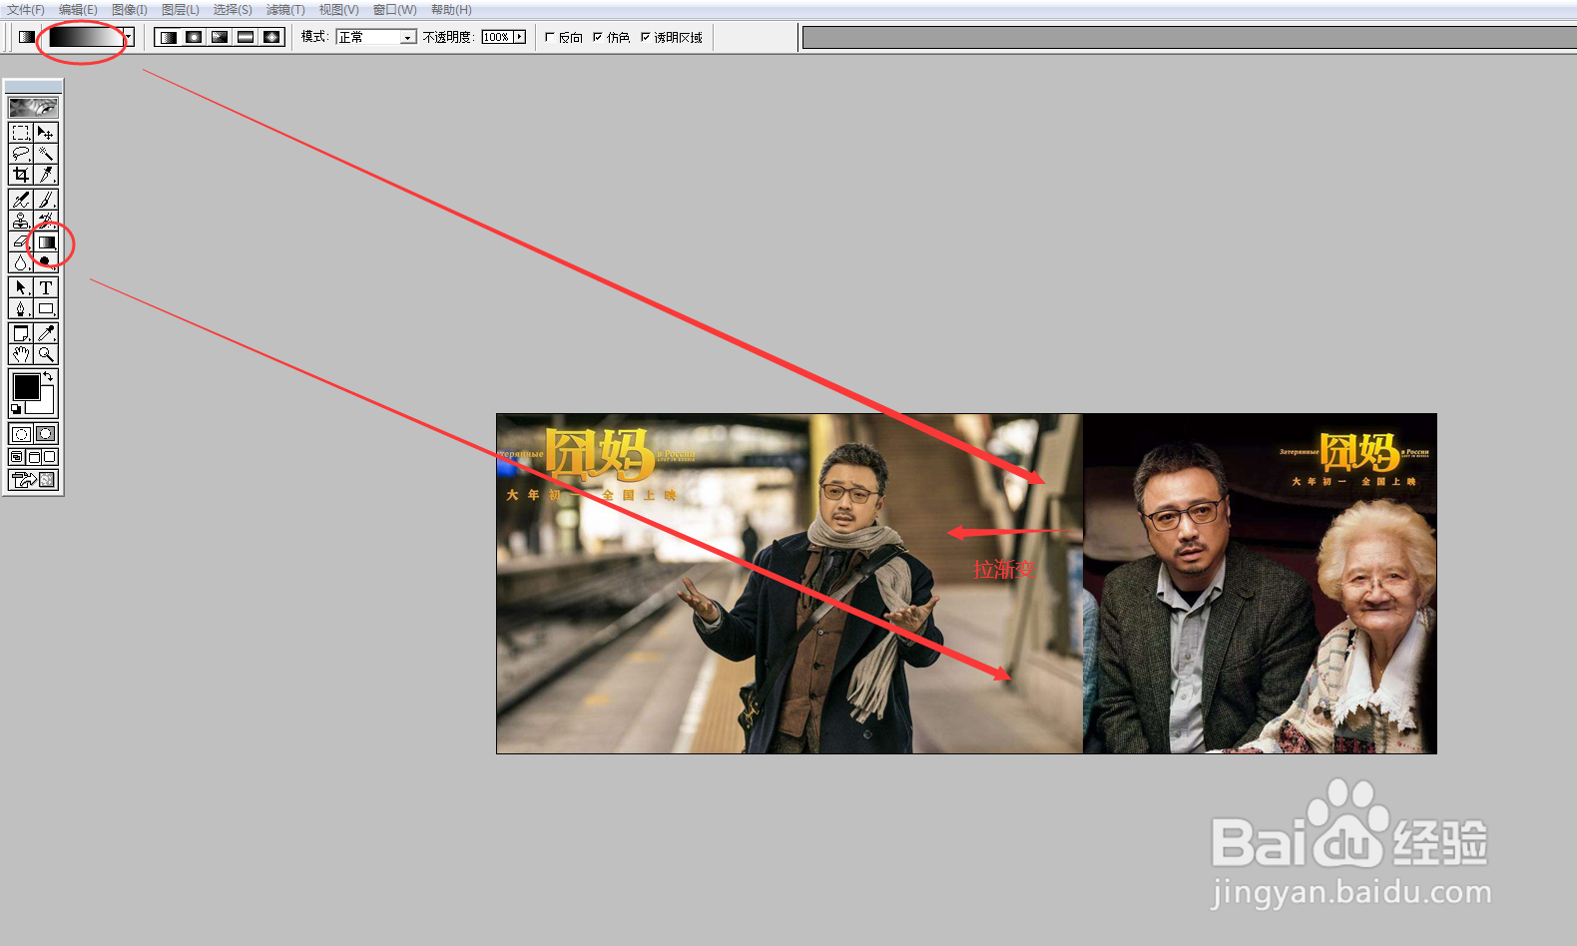This screenshot has width=1577, height=946.
Task: Select the Blur (water drop) tool
Action: [x=21, y=262]
